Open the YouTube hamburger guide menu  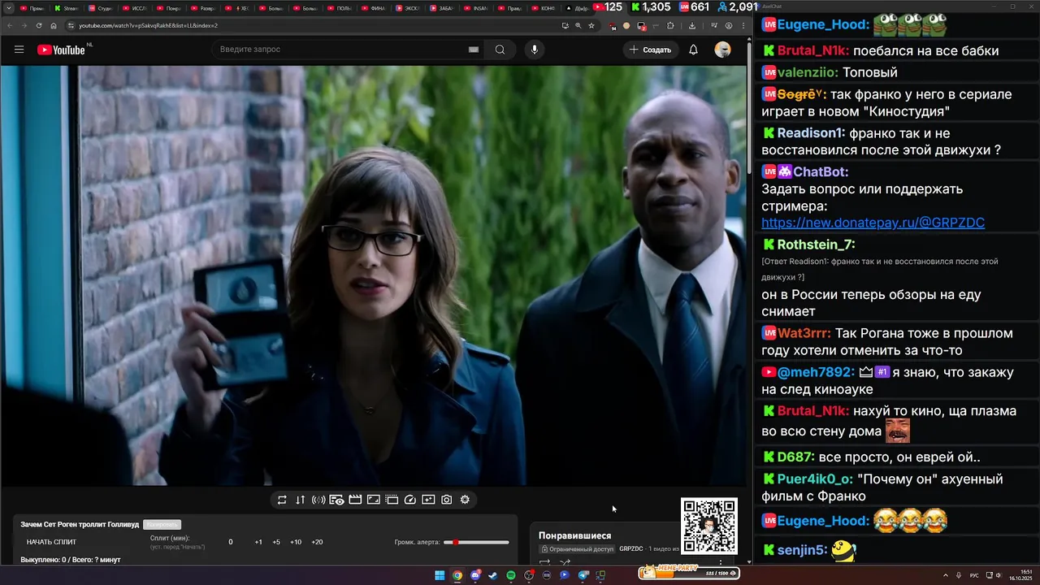coord(19,50)
